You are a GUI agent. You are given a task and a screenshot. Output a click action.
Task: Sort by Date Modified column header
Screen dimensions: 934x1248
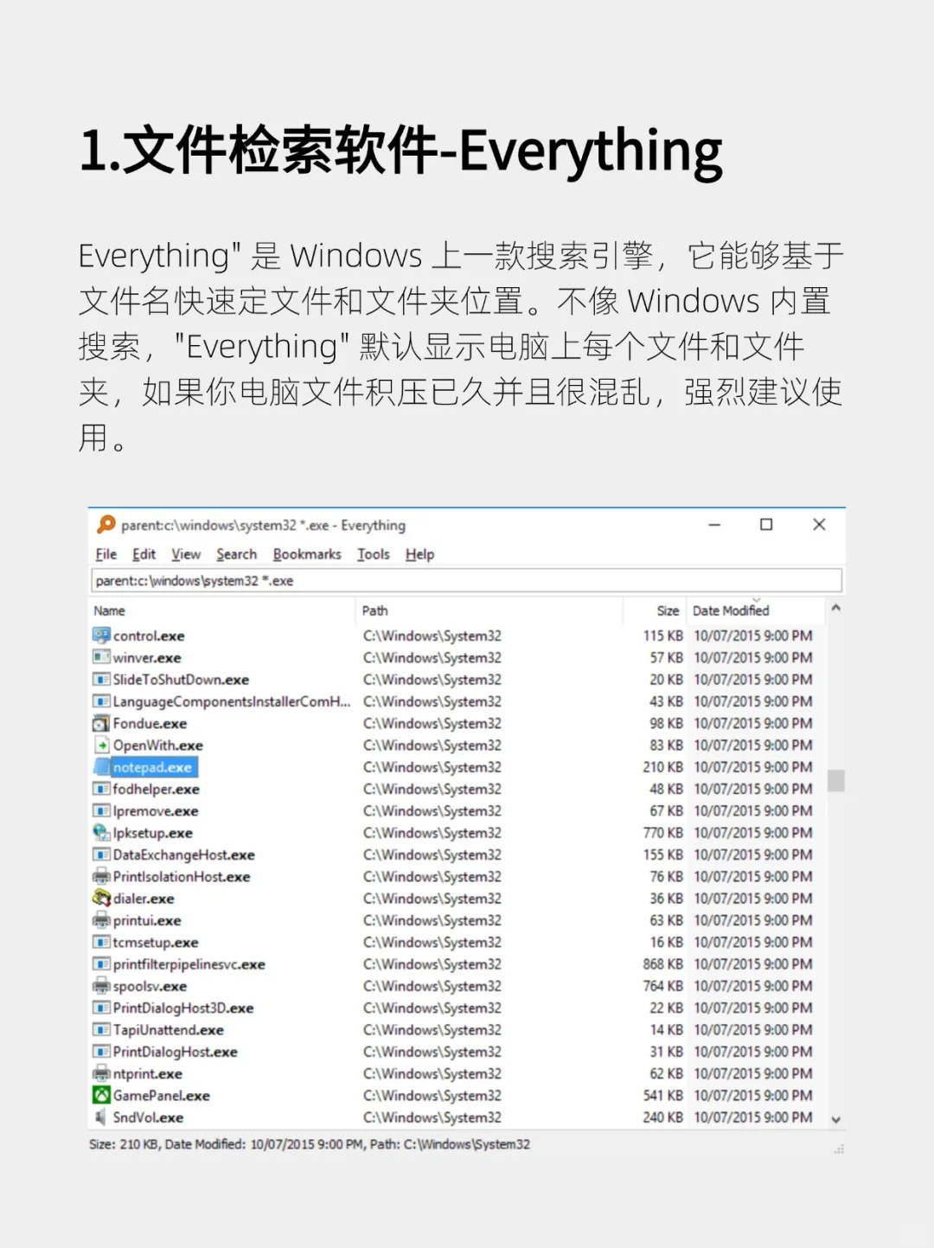pos(757,611)
